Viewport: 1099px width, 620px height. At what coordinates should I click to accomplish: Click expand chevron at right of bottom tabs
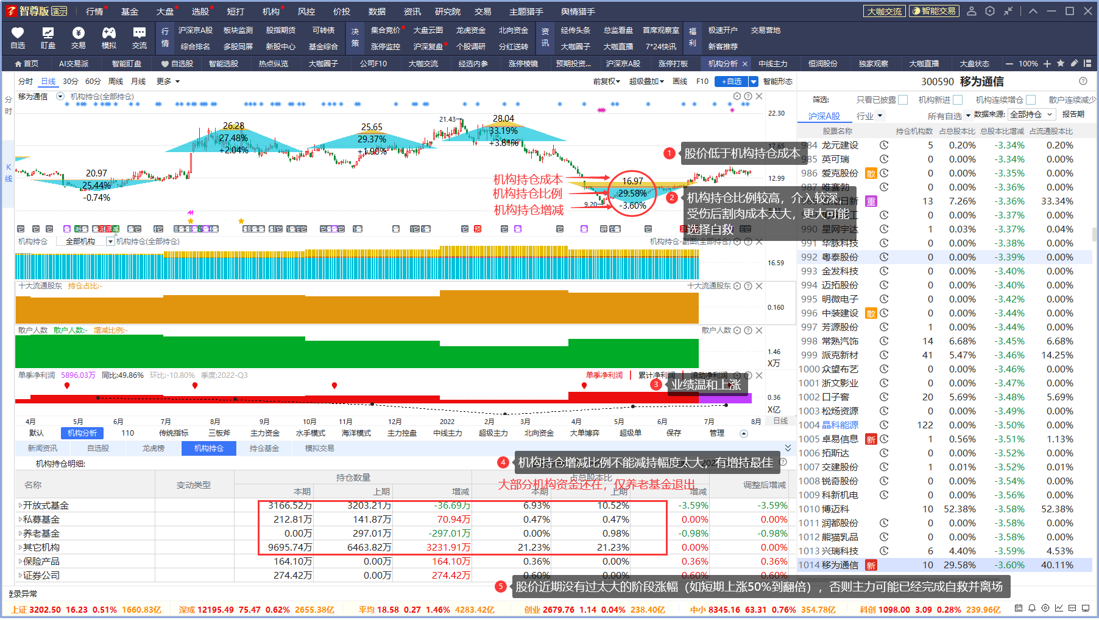pos(788,448)
